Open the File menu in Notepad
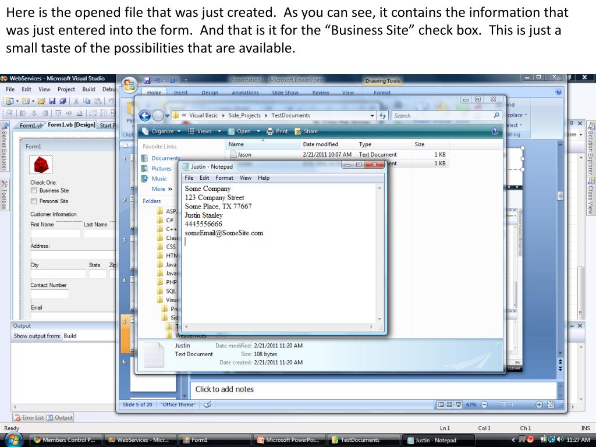Viewport: 596px width, 447px height. [189, 178]
